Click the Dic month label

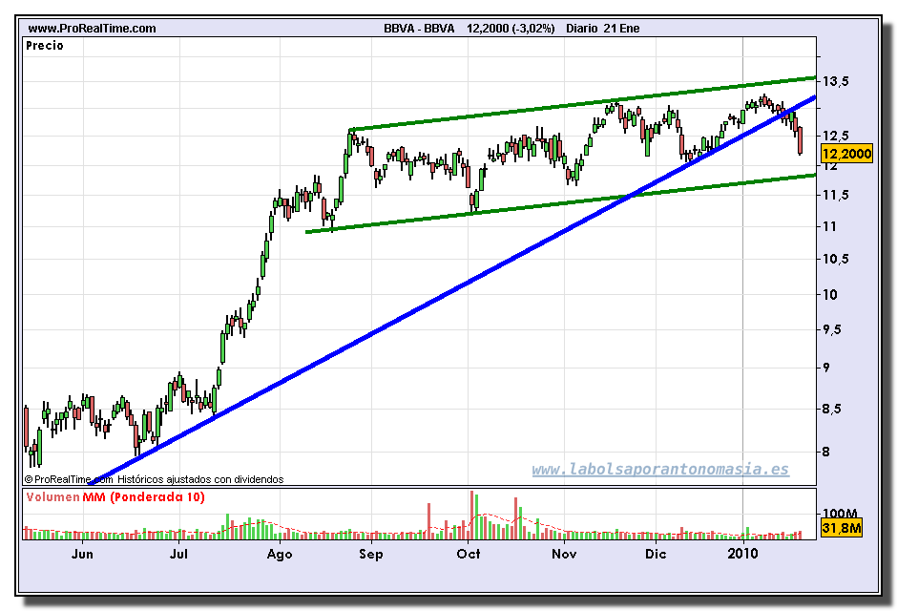click(656, 554)
